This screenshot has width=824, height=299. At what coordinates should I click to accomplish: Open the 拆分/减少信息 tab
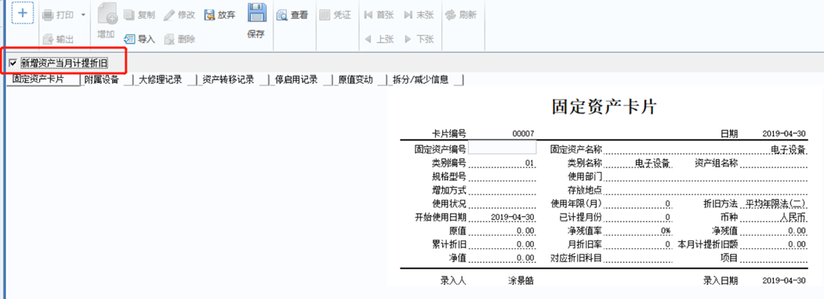425,80
